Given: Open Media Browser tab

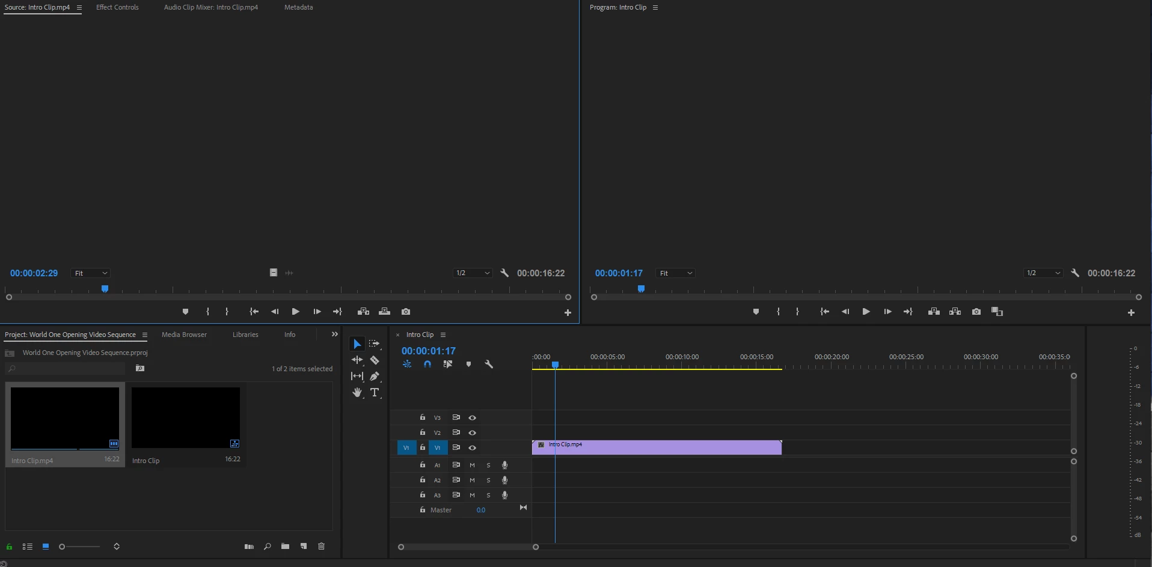Looking at the screenshot, I should click(184, 335).
